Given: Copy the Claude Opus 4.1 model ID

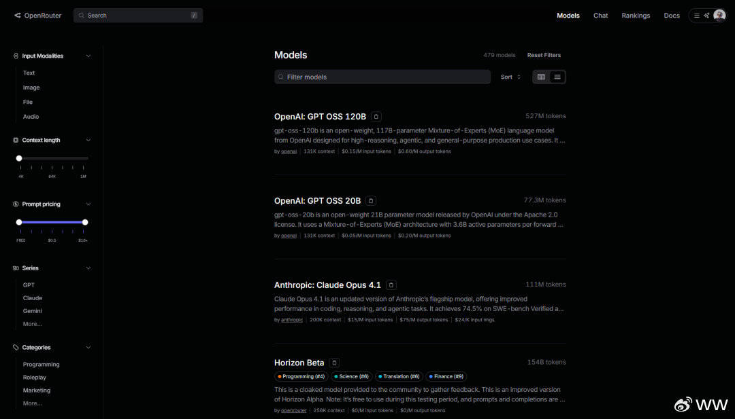Looking at the screenshot, I should (391, 285).
